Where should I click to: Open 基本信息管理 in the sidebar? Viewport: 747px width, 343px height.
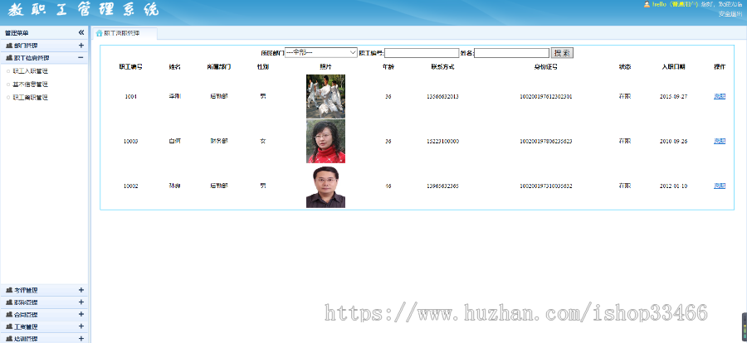coord(31,85)
